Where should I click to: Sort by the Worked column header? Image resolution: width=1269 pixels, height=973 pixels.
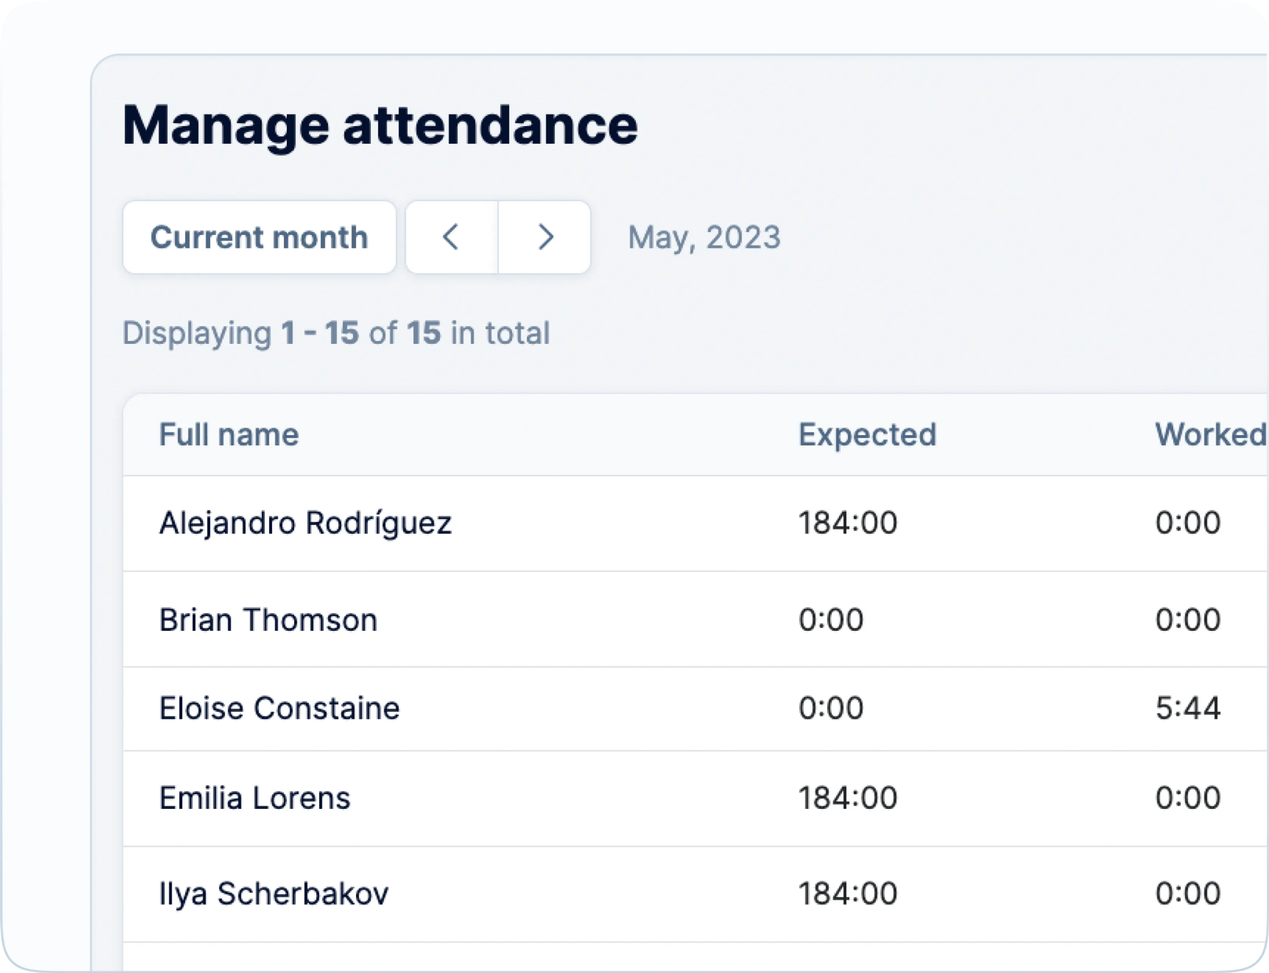click(1210, 434)
